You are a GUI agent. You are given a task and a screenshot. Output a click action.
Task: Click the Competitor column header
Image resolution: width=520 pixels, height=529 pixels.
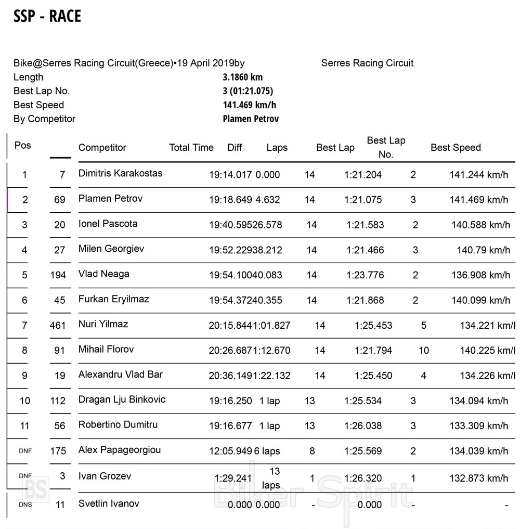click(x=102, y=147)
